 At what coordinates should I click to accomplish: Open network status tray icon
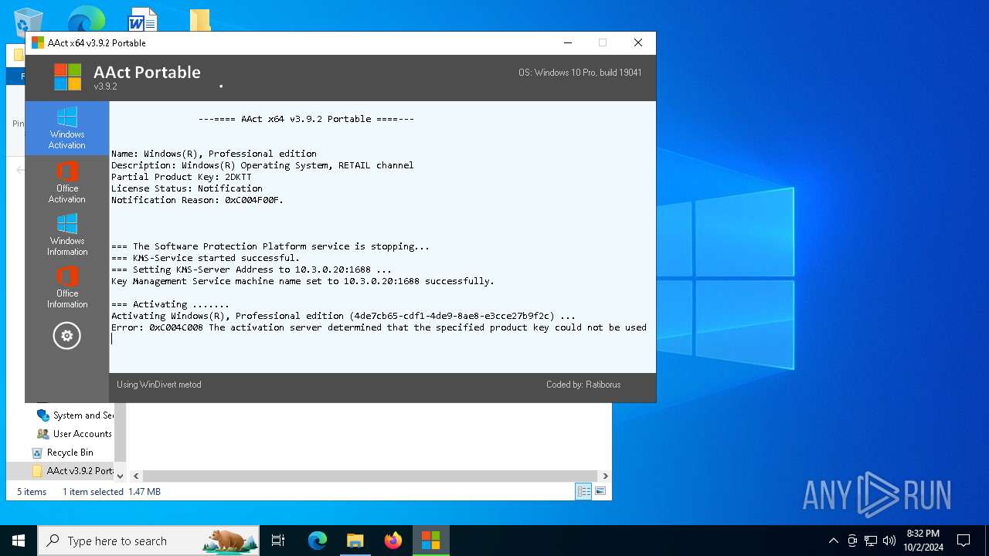tap(871, 541)
